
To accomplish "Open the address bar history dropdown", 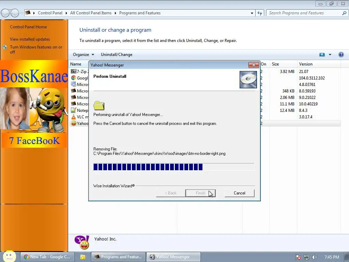I will pyautogui.click(x=252, y=13).
